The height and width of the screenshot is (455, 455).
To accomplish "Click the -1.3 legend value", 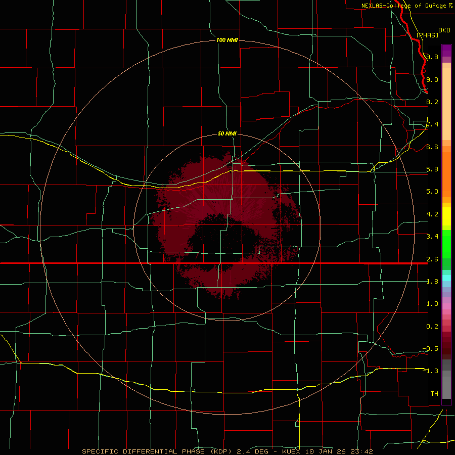I will [430, 371].
